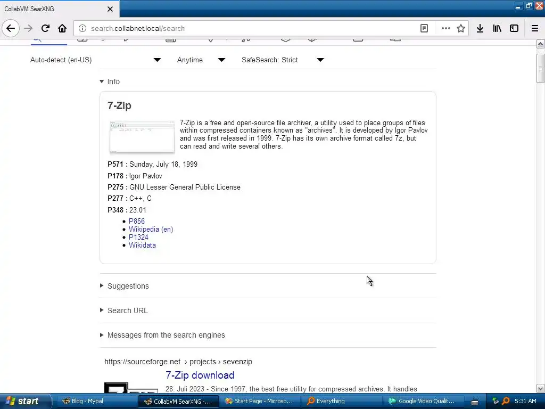
Task: Switch to Google Video Quality taskbar window
Action: [423, 401]
